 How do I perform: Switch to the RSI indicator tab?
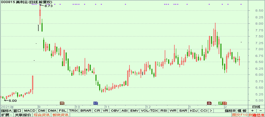(x=164, y=111)
